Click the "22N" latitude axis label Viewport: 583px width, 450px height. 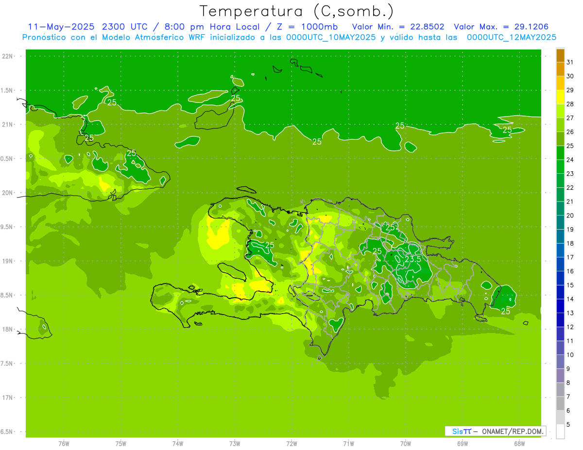pos(8,56)
